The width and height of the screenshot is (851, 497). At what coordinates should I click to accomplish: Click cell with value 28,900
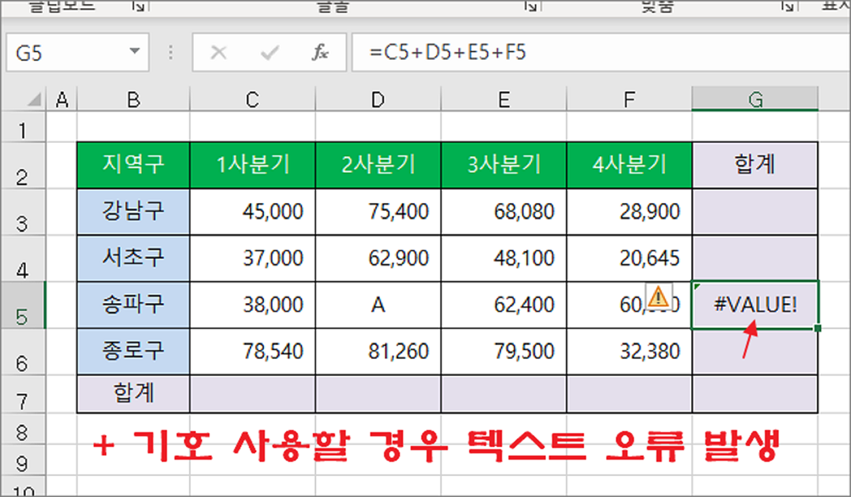[x=629, y=212]
